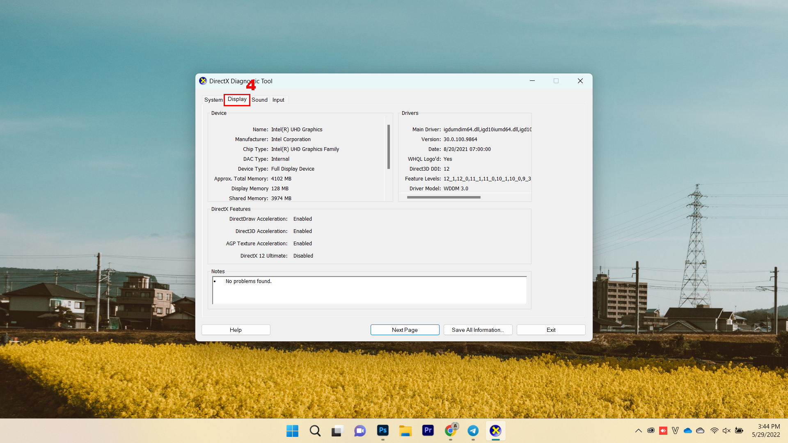Launch the Chat app from taskbar
Image resolution: width=788 pixels, height=443 pixels.
[x=360, y=431]
